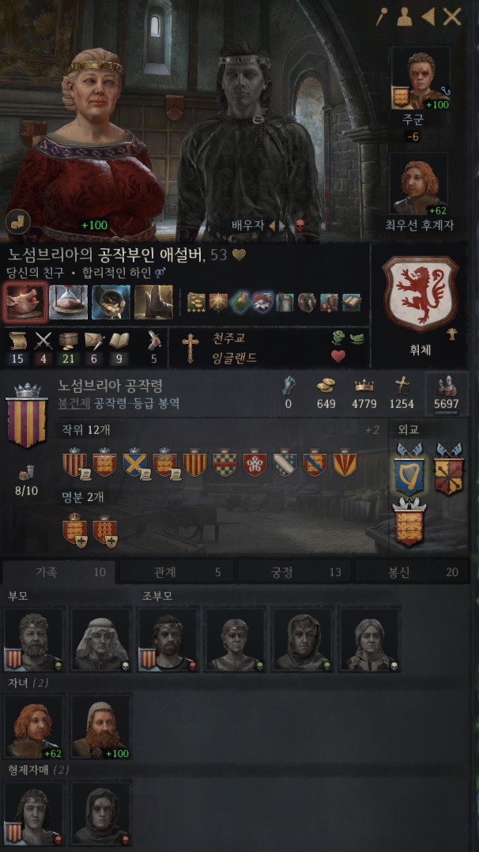Click the blue harp war banner

coord(409,470)
